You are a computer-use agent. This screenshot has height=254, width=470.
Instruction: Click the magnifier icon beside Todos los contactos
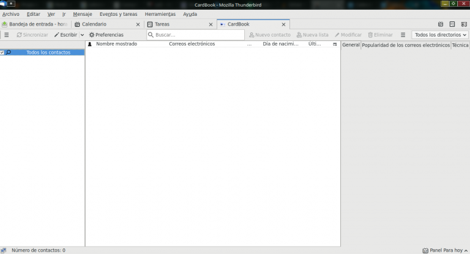point(9,53)
